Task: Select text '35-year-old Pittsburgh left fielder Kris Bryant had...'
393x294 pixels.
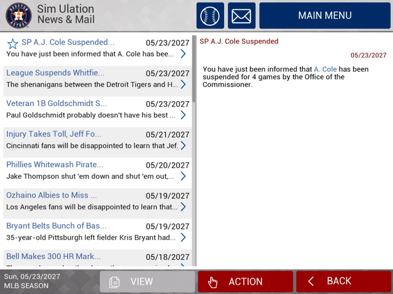Action: pos(91,238)
